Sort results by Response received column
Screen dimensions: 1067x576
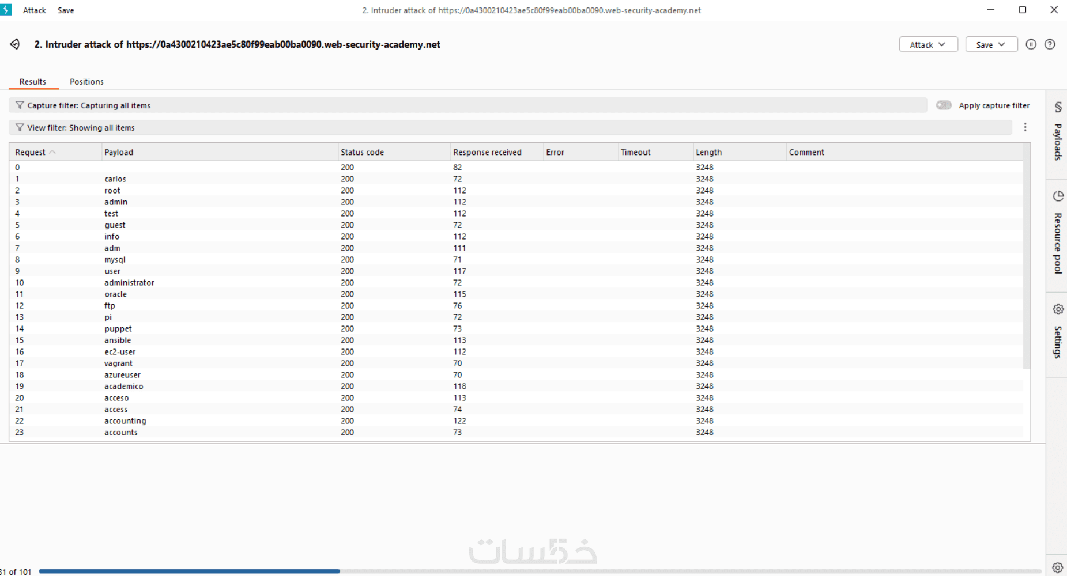496,152
